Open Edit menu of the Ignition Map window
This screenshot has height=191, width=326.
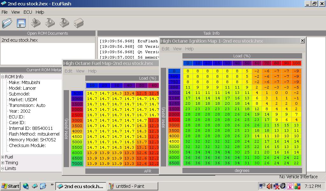coord(166,49)
